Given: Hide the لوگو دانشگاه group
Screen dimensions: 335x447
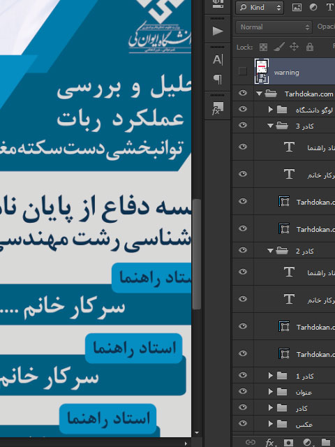Looking at the screenshot, I should (243, 109).
